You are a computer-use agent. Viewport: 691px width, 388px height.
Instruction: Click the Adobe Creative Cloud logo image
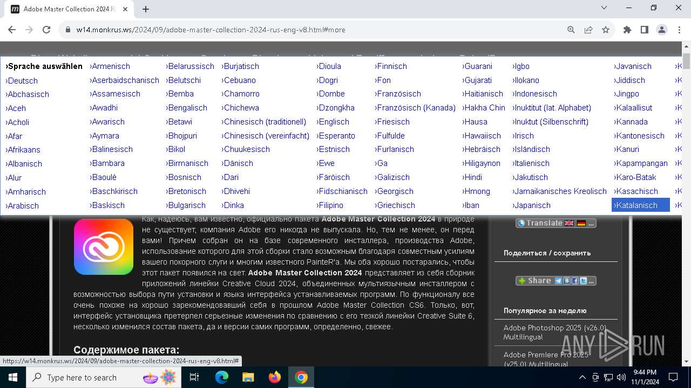pyautogui.click(x=104, y=247)
